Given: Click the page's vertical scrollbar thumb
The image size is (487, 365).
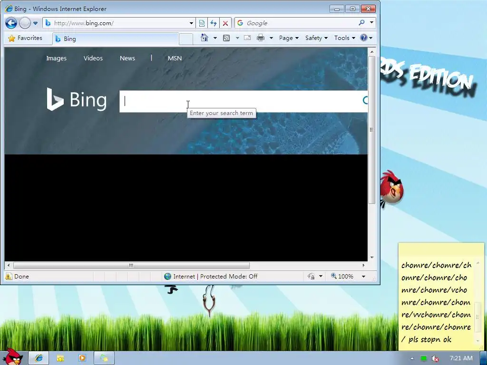Looking at the screenshot, I should pos(372,130).
